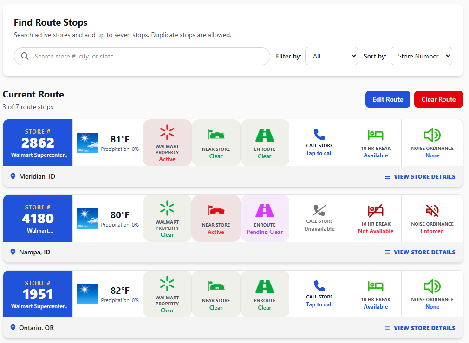This screenshot has width=469, height=343.
Task: Click the location pin next to Nampa, ID
Action: point(13,252)
